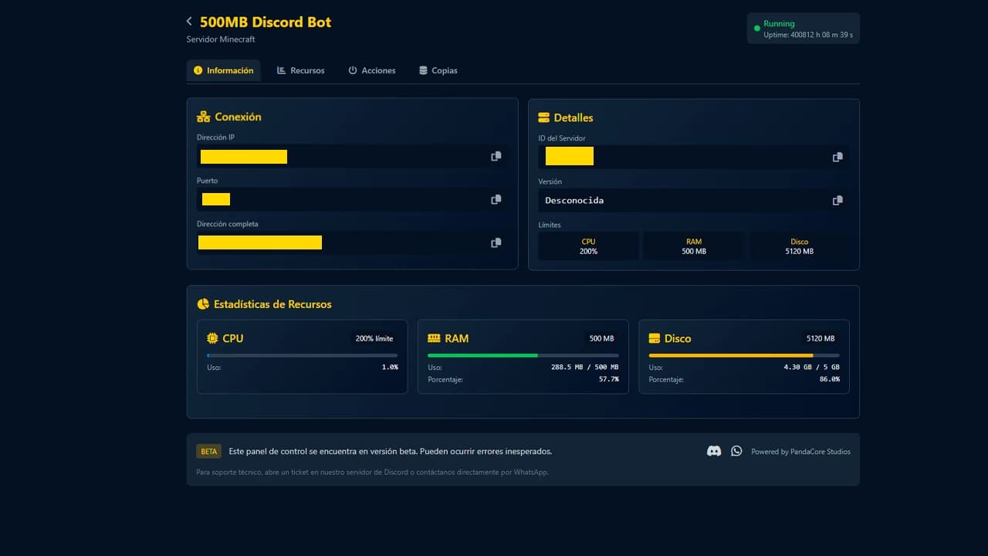Click the Dirección completa field

[x=352, y=242]
